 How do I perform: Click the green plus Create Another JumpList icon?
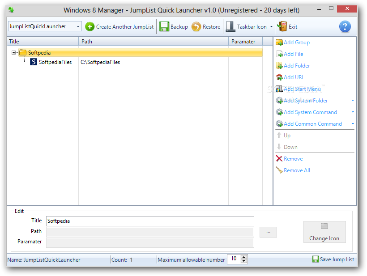(90, 27)
